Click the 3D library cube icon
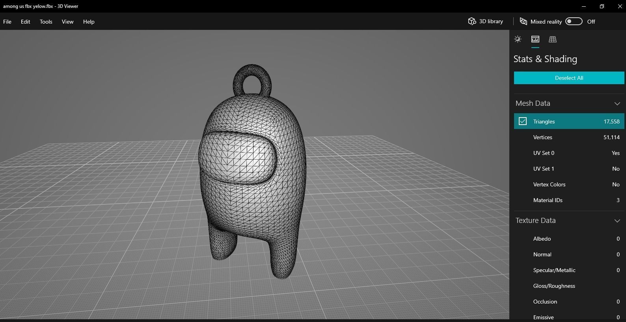 tap(472, 21)
